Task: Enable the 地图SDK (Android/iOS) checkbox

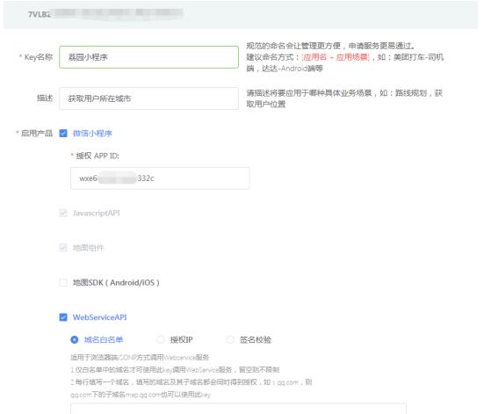Action: pos(63,282)
